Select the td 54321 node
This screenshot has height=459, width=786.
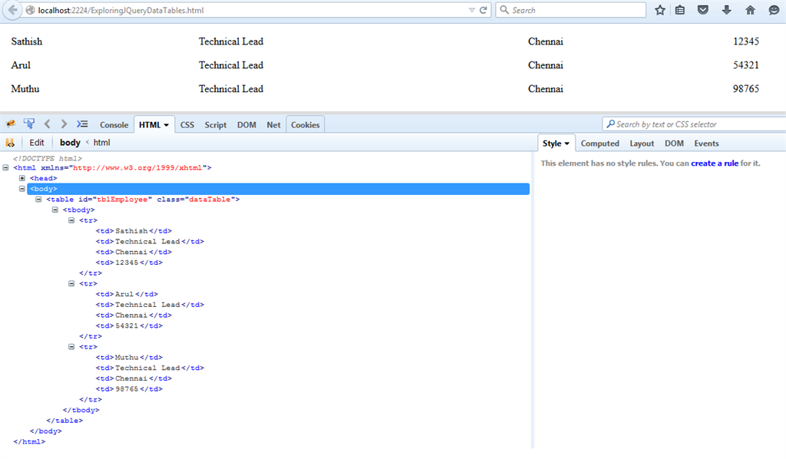(x=129, y=325)
